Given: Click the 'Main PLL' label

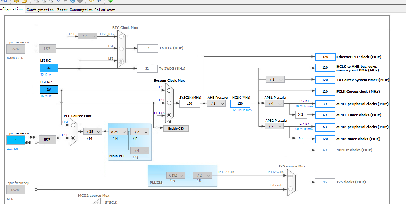Looking at the screenshot, I should pyautogui.click(x=117, y=156).
